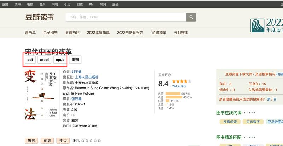
Task: Click the 存在：5 status text
Action: (x=225, y=84)
